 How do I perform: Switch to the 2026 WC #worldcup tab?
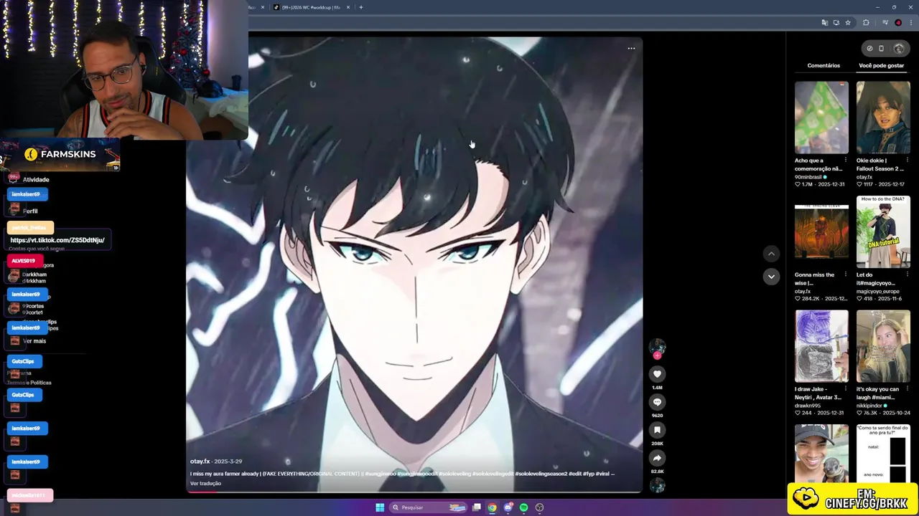pyautogui.click(x=310, y=7)
